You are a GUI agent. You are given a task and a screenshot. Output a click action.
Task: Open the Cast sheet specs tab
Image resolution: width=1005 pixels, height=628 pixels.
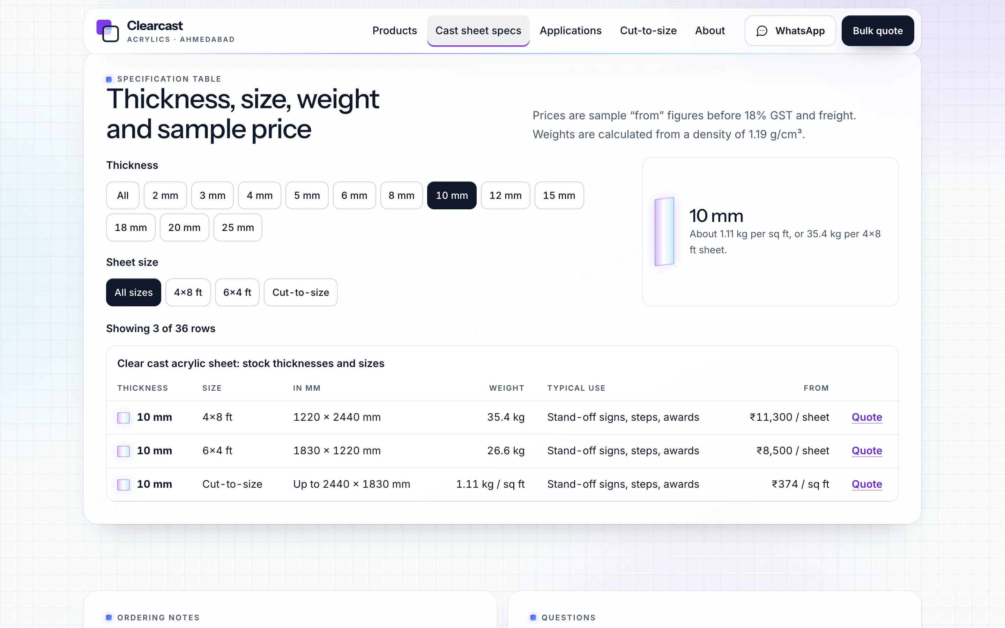click(x=478, y=31)
